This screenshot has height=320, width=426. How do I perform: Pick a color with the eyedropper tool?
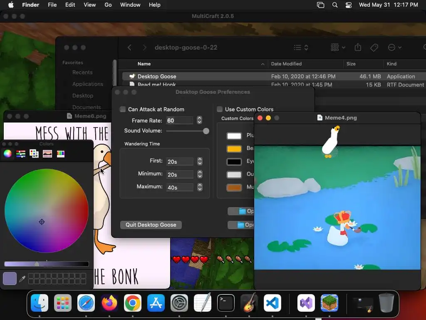(x=22, y=279)
